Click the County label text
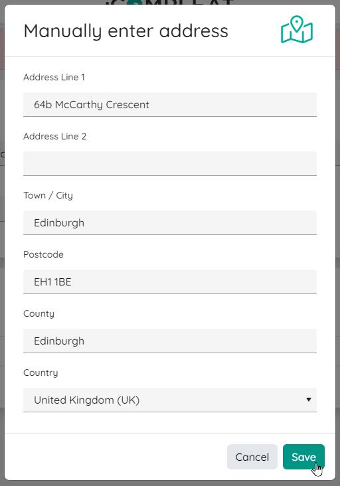 click(x=39, y=313)
